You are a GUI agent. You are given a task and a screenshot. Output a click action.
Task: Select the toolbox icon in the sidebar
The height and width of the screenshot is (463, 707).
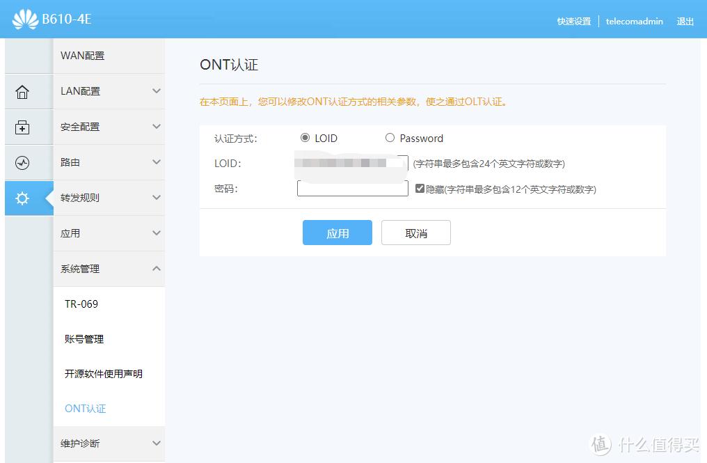point(22,127)
